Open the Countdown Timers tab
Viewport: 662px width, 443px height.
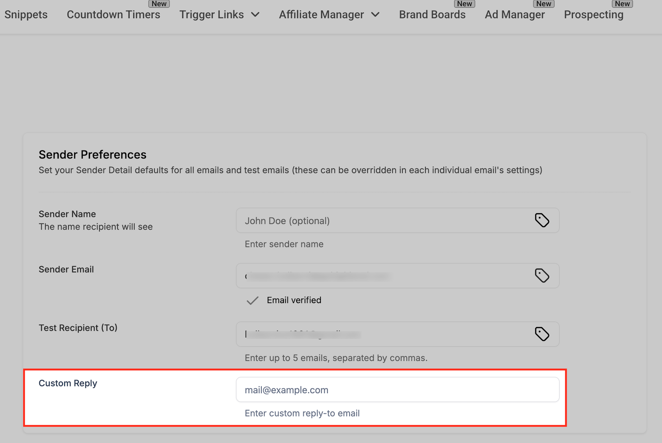coord(113,15)
